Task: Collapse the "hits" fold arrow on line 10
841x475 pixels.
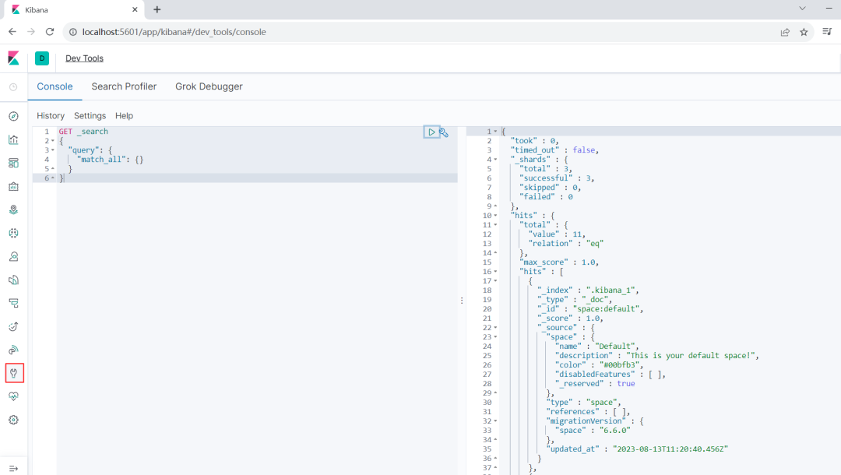Action: coord(495,216)
